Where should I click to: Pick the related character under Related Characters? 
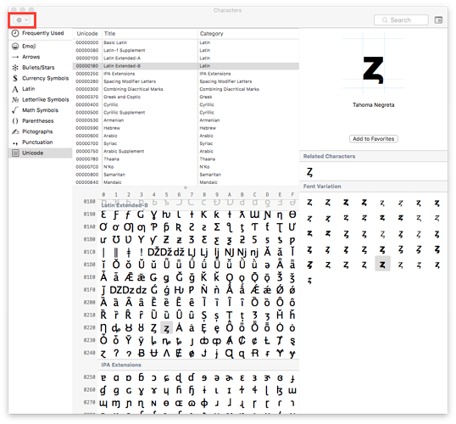tap(309, 172)
